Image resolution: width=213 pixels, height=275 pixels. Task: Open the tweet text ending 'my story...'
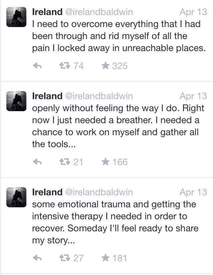(115, 222)
